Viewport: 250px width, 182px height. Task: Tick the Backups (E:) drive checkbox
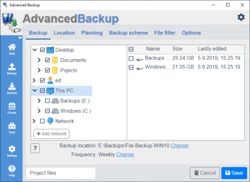(x=47, y=101)
